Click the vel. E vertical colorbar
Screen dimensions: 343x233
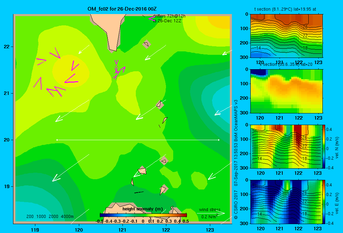[324, 202]
